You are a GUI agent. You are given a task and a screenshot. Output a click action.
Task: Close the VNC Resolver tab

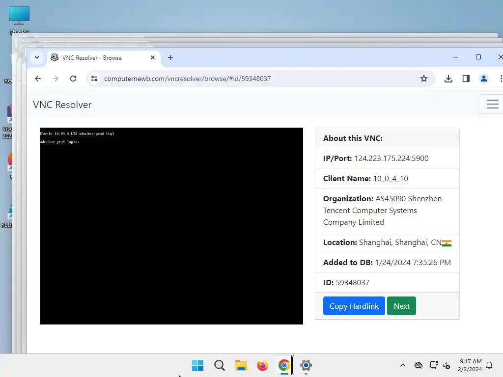tap(153, 57)
